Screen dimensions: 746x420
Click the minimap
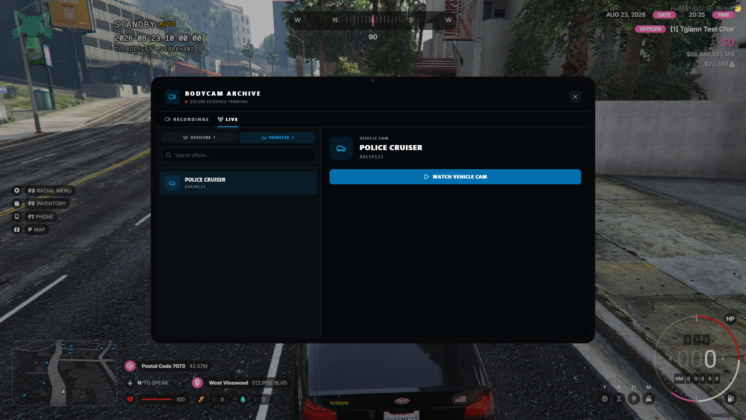click(64, 373)
